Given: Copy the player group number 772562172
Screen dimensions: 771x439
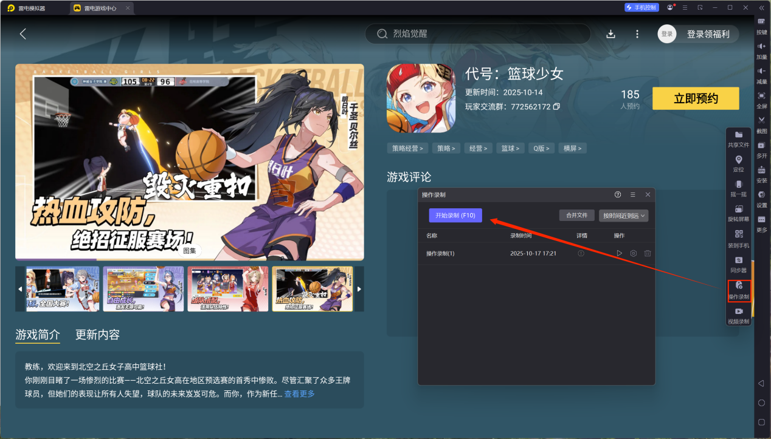Looking at the screenshot, I should pos(556,107).
